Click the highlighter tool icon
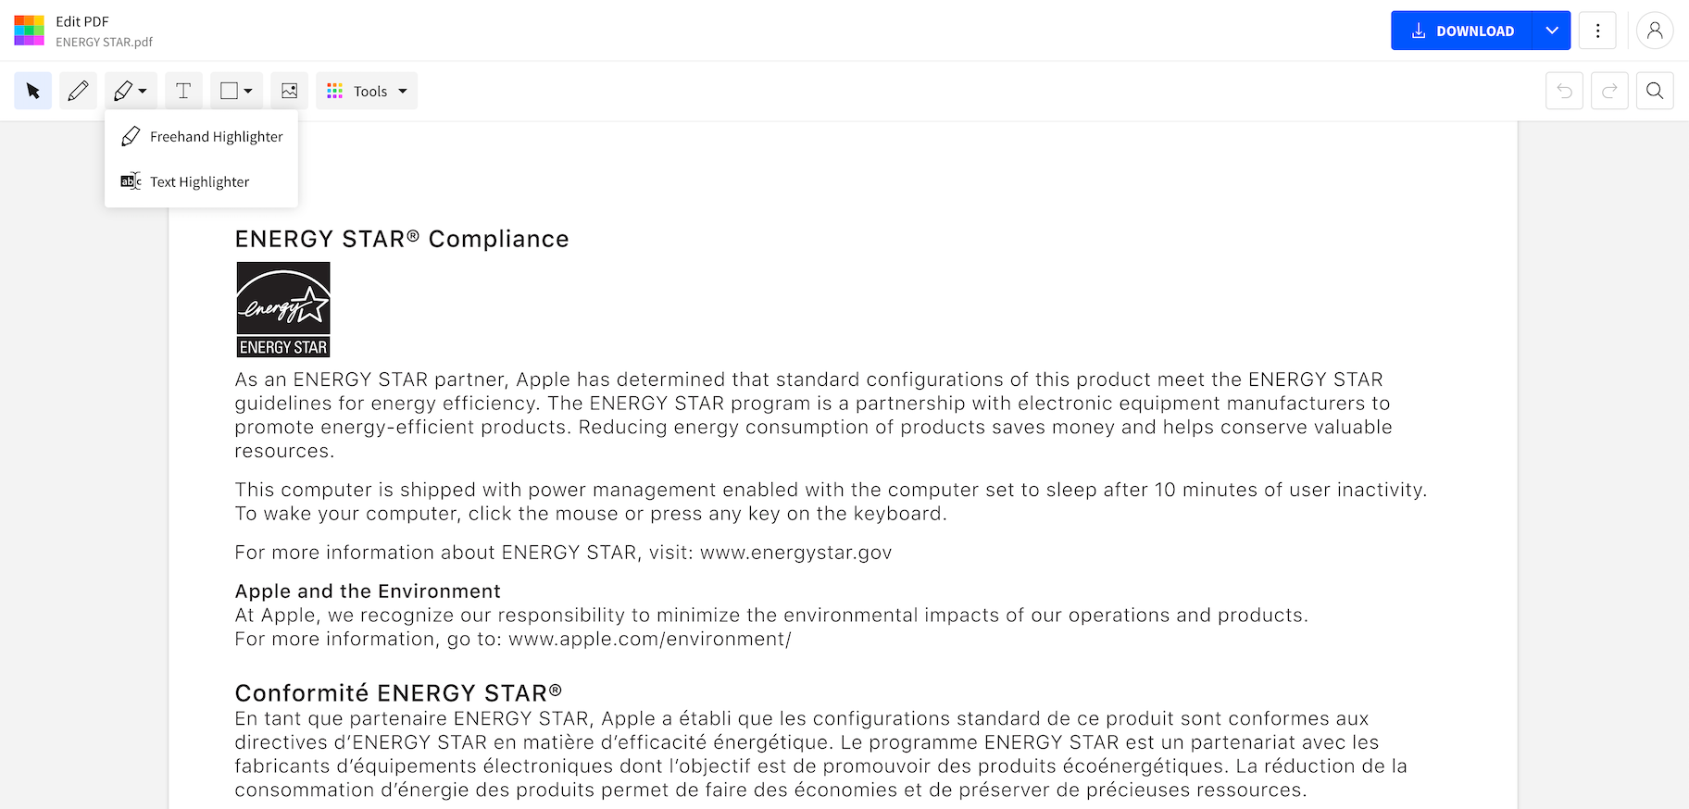1689x809 pixels. click(x=123, y=91)
